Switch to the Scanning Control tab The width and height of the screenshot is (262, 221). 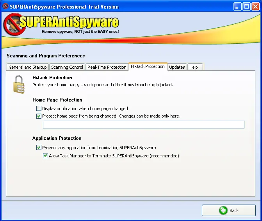(x=67, y=67)
